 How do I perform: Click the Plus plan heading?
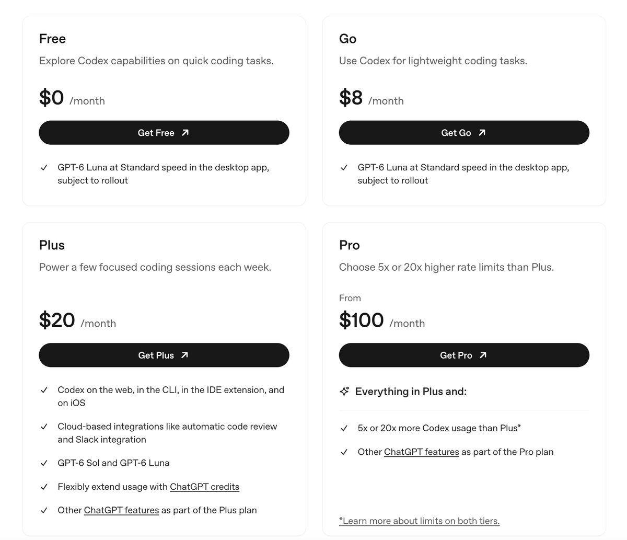tap(52, 245)
